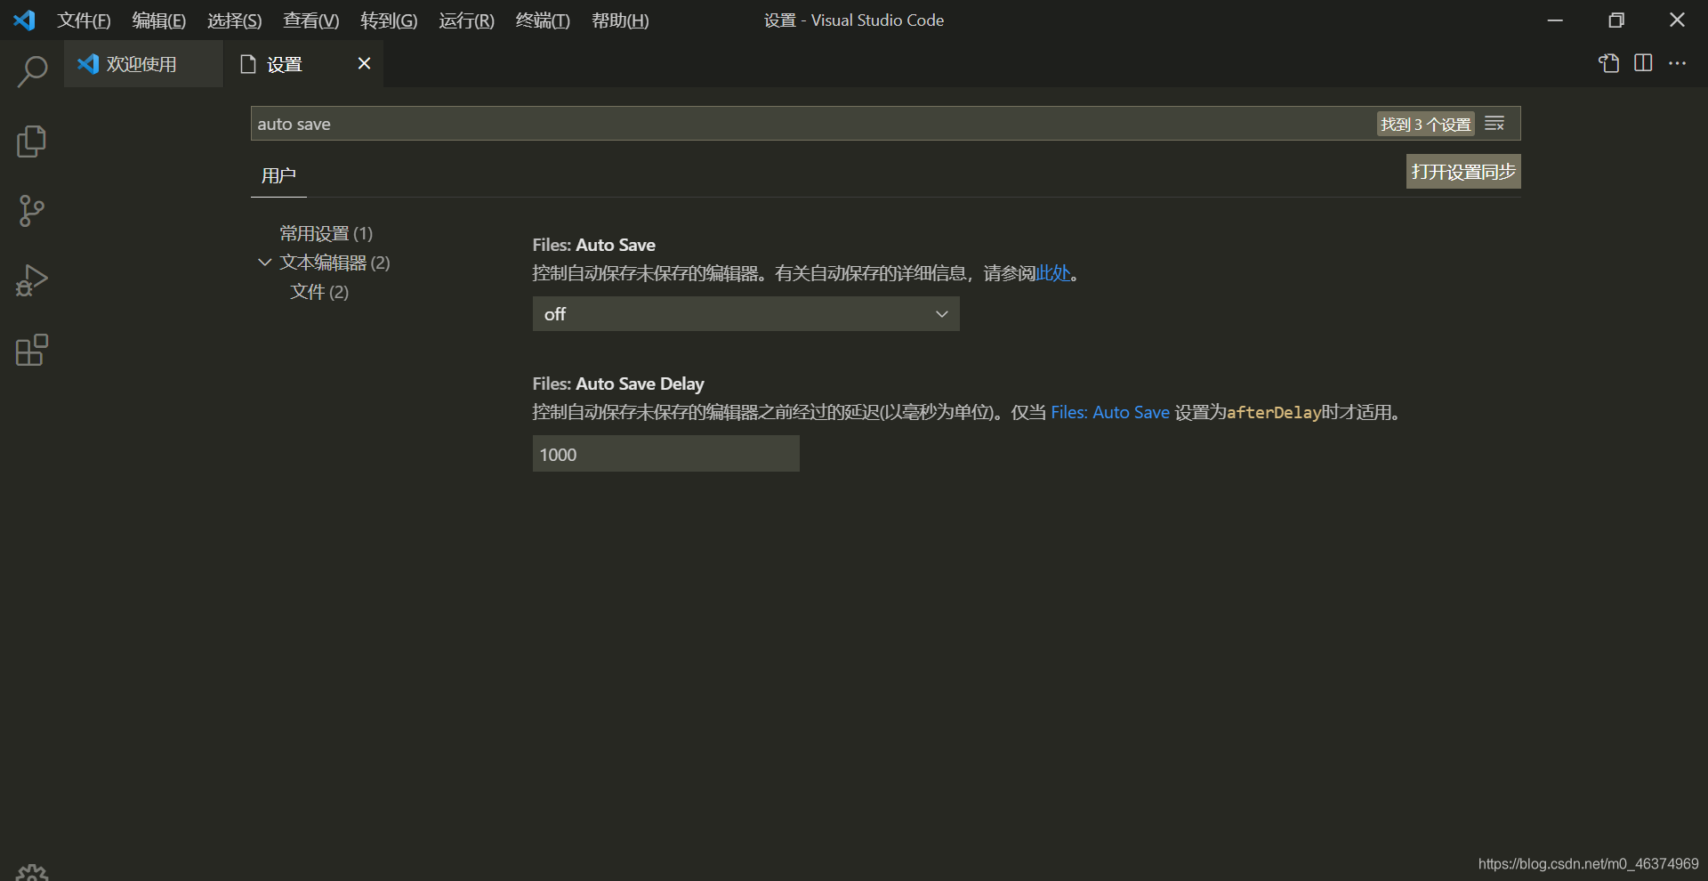Open the 帮助(H) menu
The image size is (1708, 881).
[620, 20]
